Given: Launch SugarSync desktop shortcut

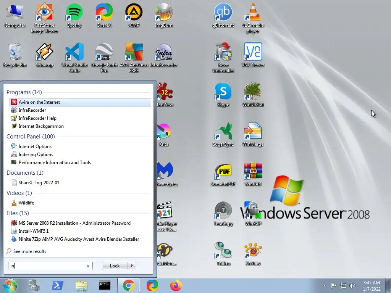Looking at the screenshot, I should click(223, 135).
